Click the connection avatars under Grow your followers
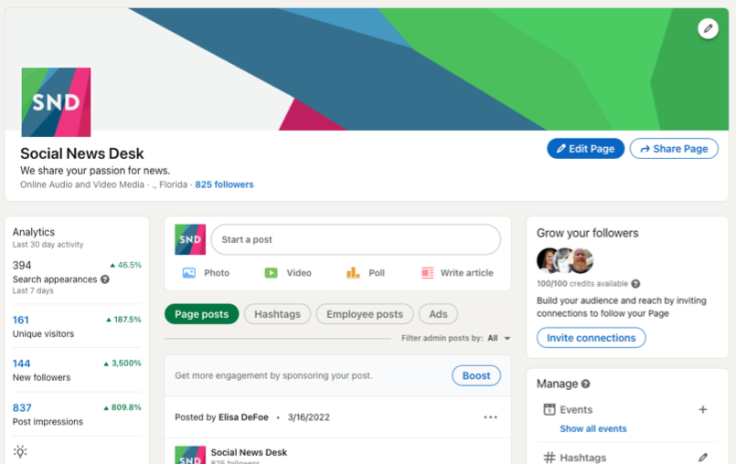The width and height of the screenshot is (736, 464). 565,260
